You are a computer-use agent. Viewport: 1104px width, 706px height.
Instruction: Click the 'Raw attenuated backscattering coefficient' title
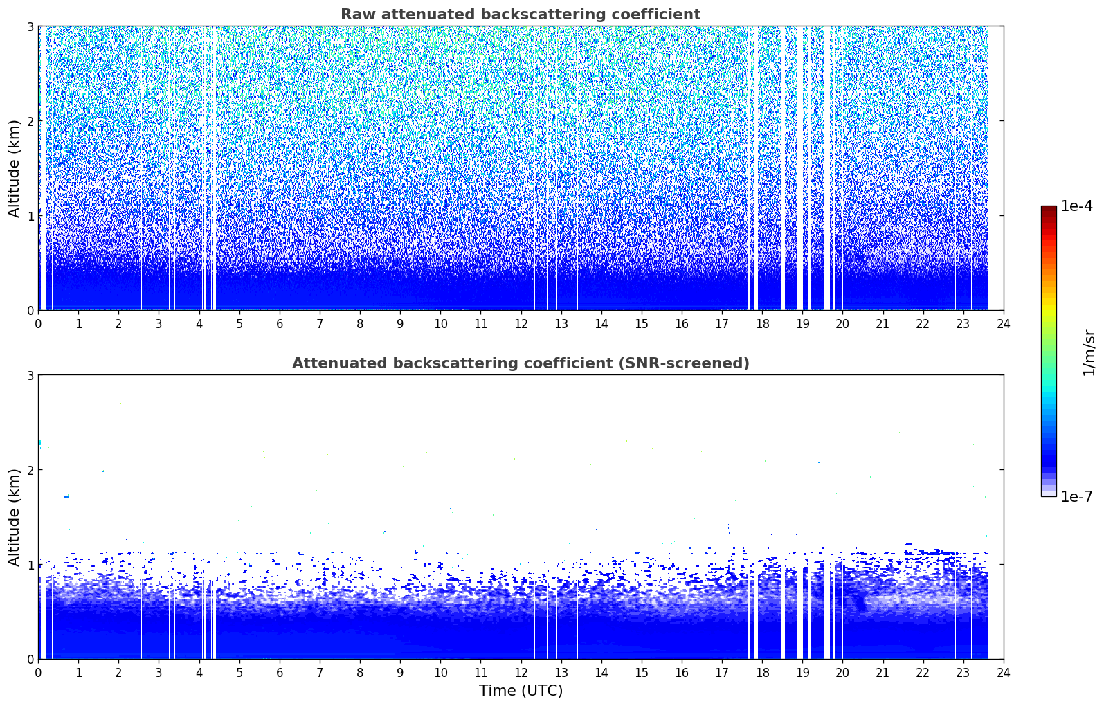point(521,15)
